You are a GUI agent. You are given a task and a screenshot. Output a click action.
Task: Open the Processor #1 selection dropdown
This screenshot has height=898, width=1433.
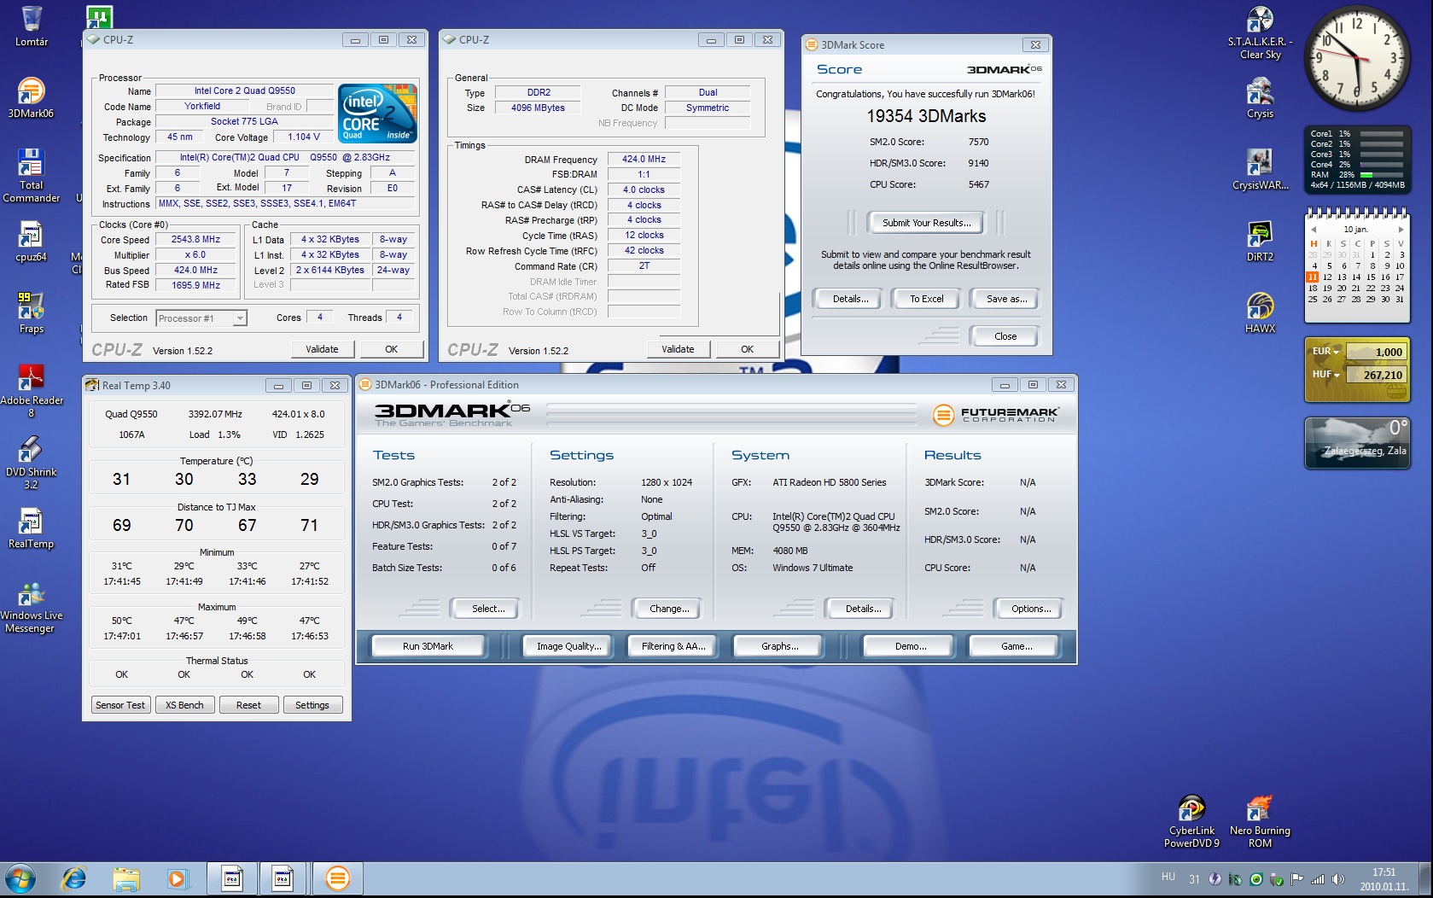click(x=201, y=318)
